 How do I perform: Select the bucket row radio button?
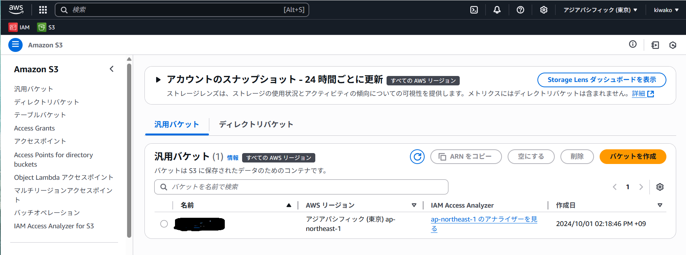pyautogui.click(x=164, y=224)
